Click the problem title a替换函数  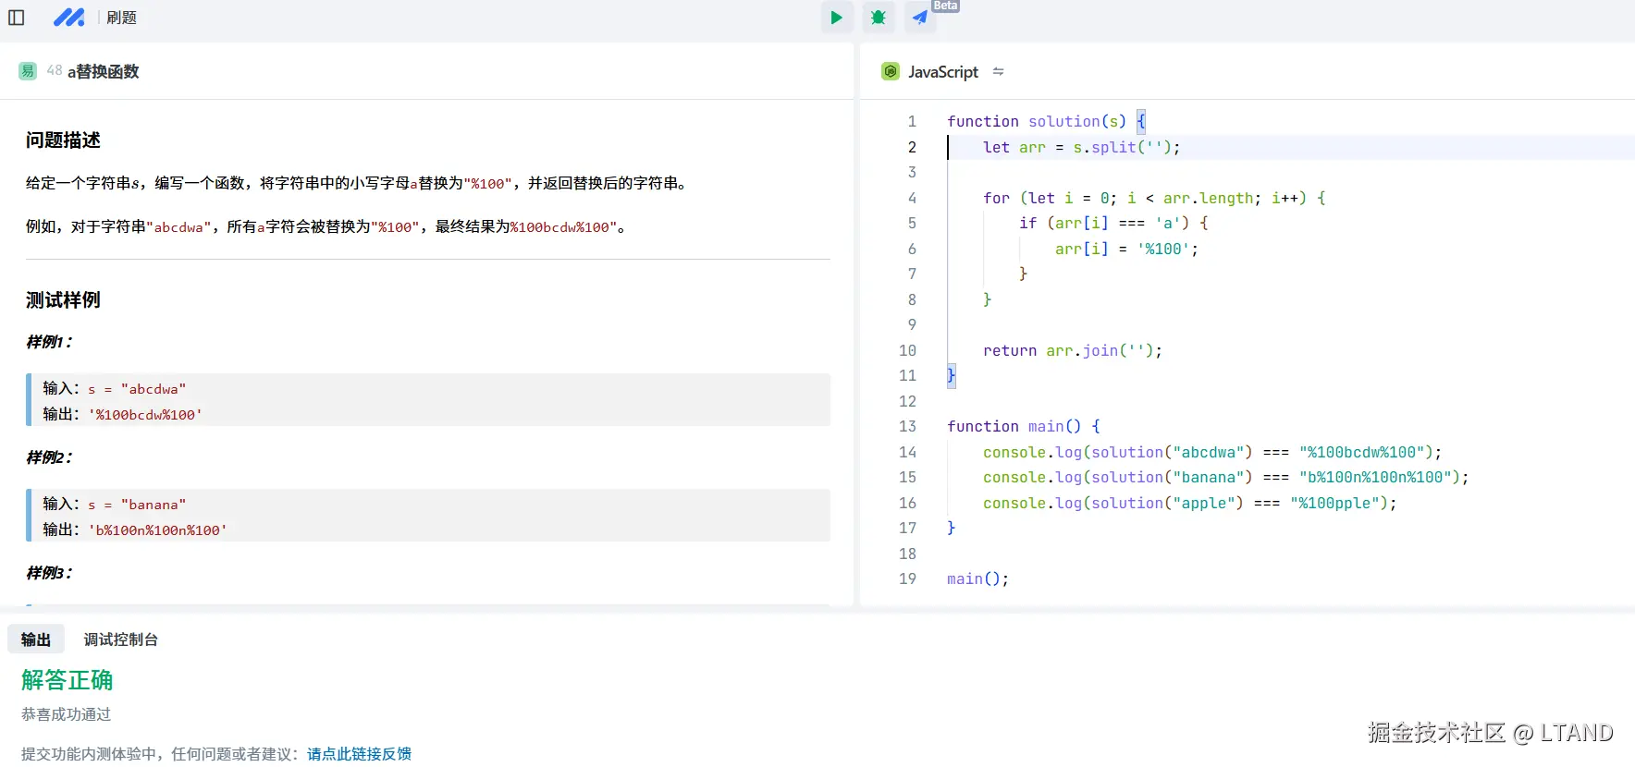tap(104, 71)
